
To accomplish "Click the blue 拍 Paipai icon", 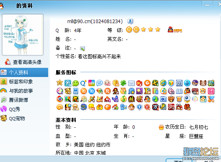I will click(x=92, y=91).
